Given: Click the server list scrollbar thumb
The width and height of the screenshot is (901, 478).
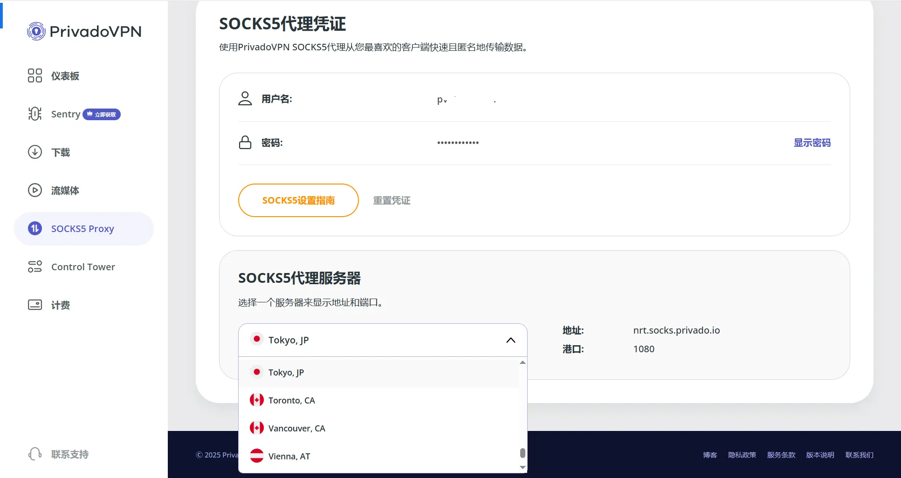Looking at the screenshot, I should (523, 453).
